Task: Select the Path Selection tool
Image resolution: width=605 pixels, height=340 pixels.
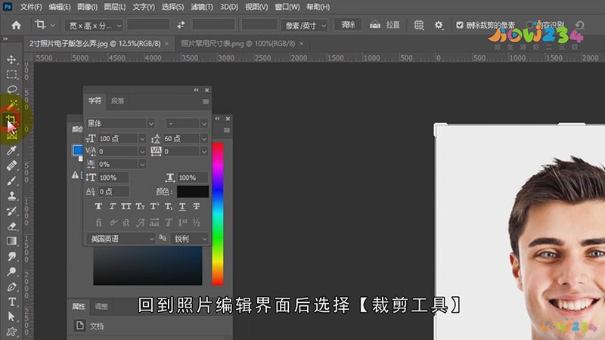Action: click(x=11, y=317)
